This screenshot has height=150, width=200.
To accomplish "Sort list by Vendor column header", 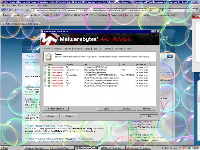I will pyautogui.click(x=56, y=64).
